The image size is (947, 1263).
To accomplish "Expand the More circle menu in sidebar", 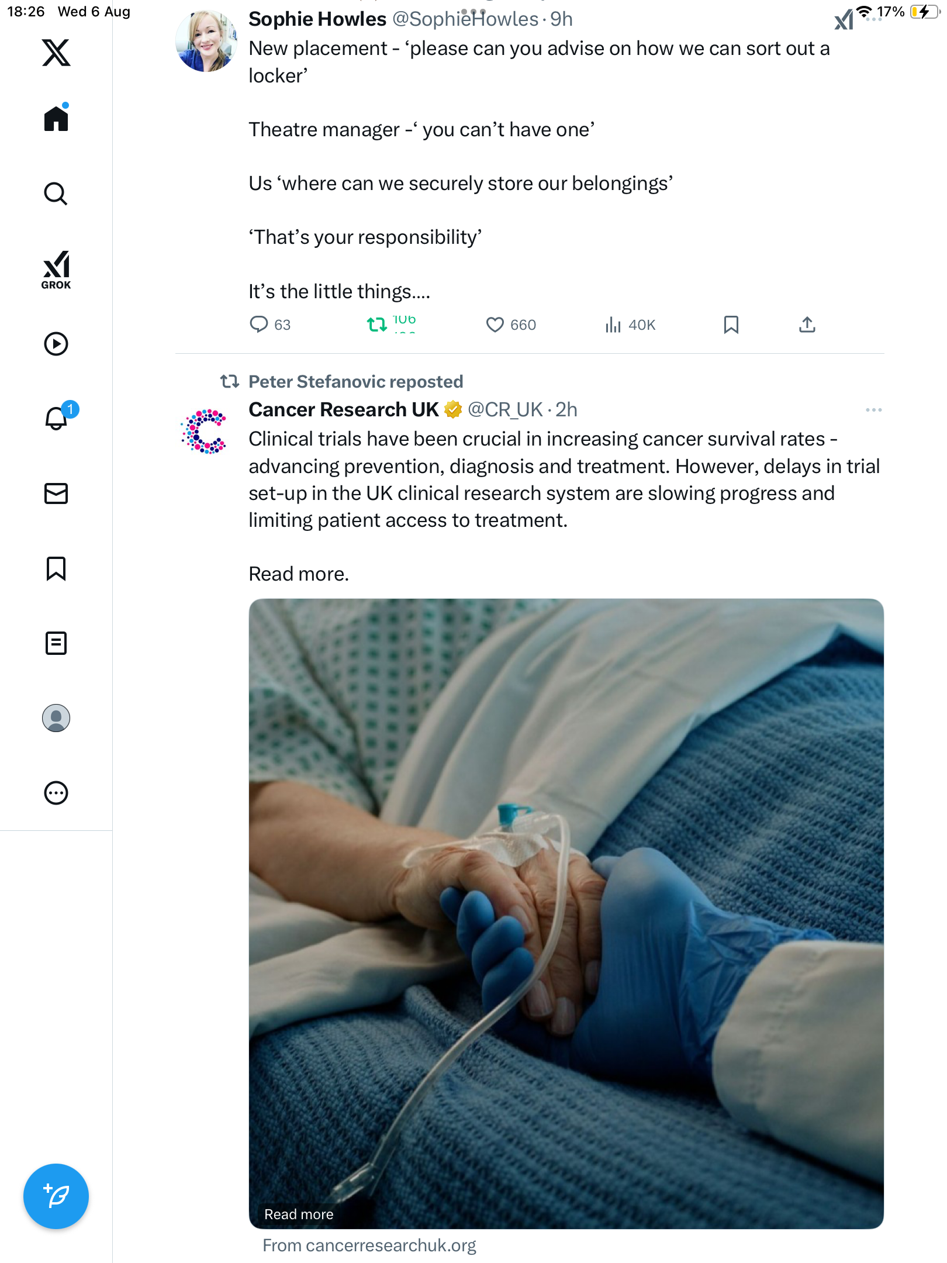I will 56,793.
